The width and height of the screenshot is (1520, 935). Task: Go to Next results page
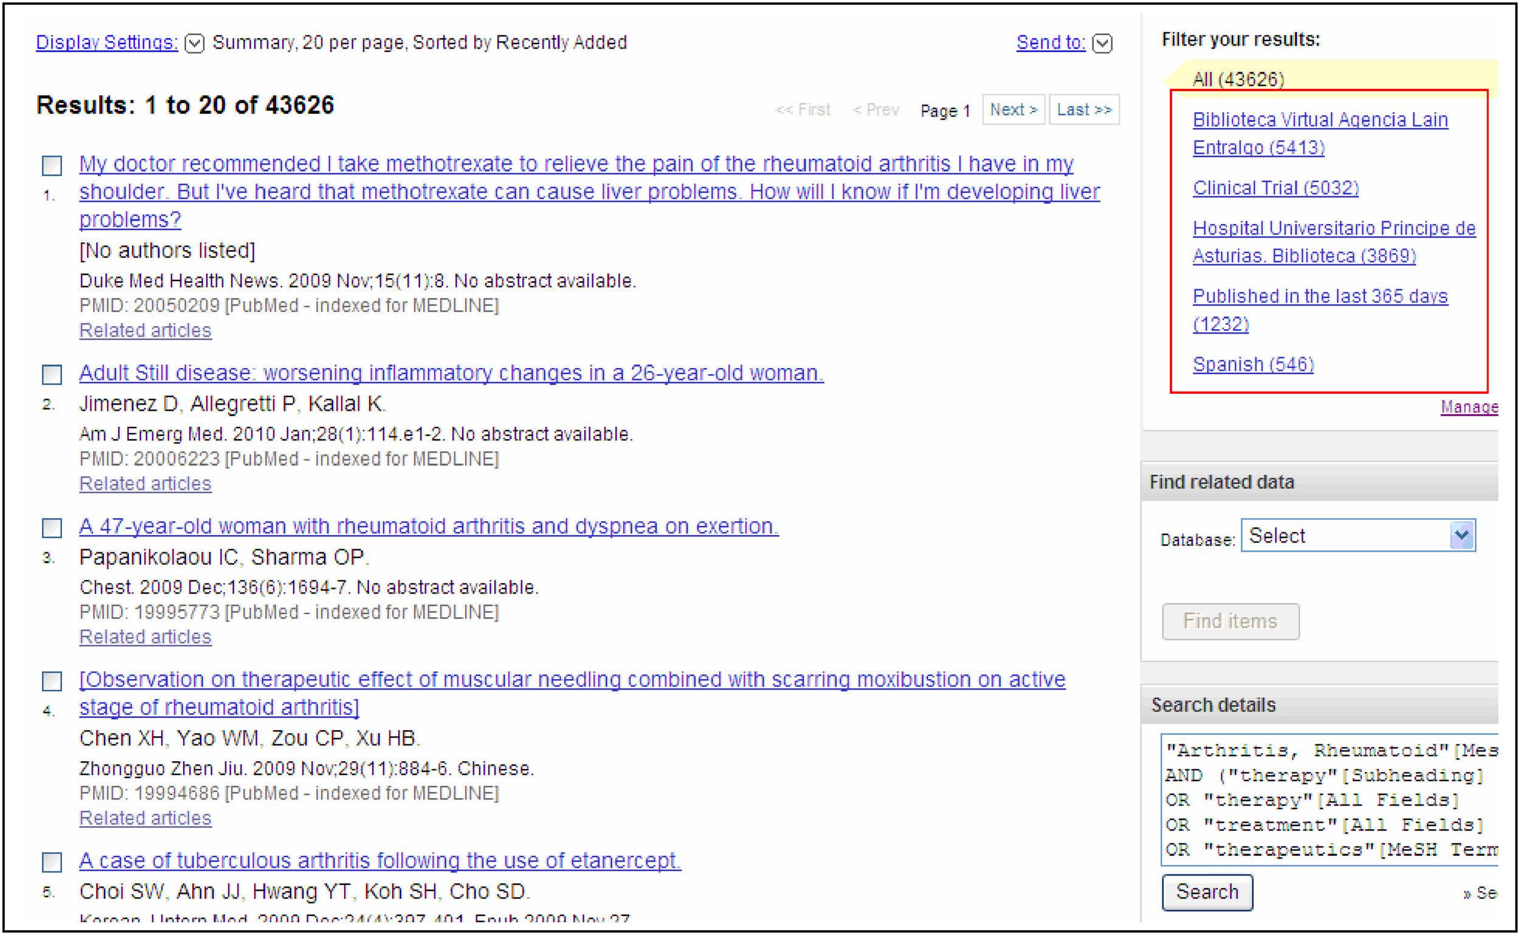(x=1013, y=110)
